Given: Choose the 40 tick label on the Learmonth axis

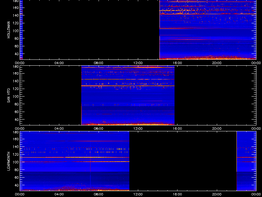Looking at the screenshot, I should [16, 185].
